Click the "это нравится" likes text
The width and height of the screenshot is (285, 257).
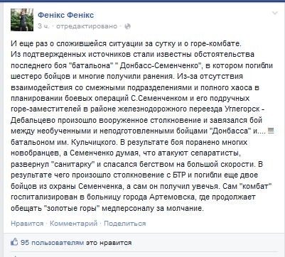tap(109, 243)
